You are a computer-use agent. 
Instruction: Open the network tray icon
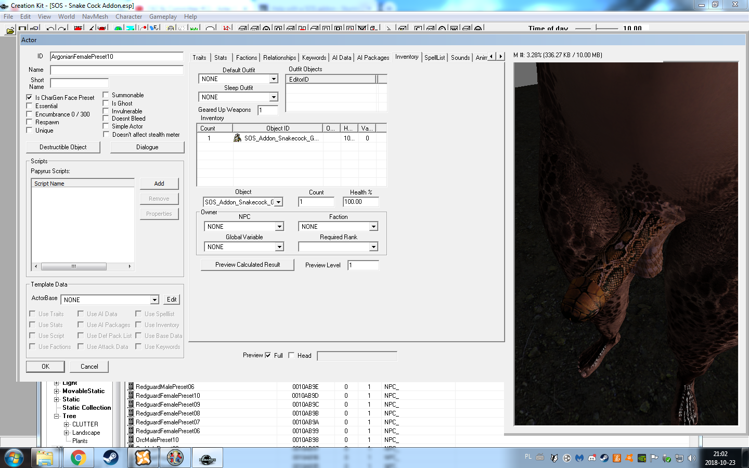point(679,458)
